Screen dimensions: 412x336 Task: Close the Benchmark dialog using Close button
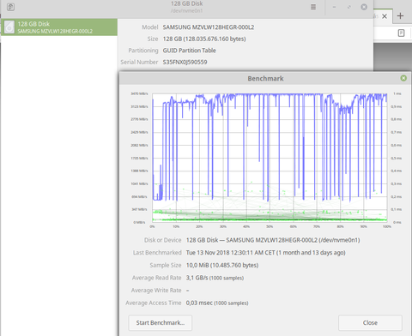[370, 323]
